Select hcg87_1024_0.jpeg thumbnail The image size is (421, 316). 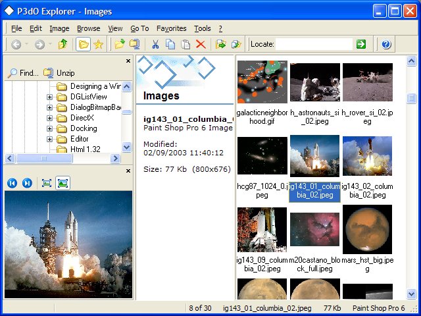(x=262, y=155)
